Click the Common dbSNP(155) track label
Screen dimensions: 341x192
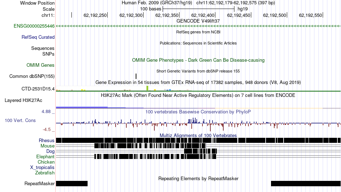pyautogui.click(x=32, y=76)
